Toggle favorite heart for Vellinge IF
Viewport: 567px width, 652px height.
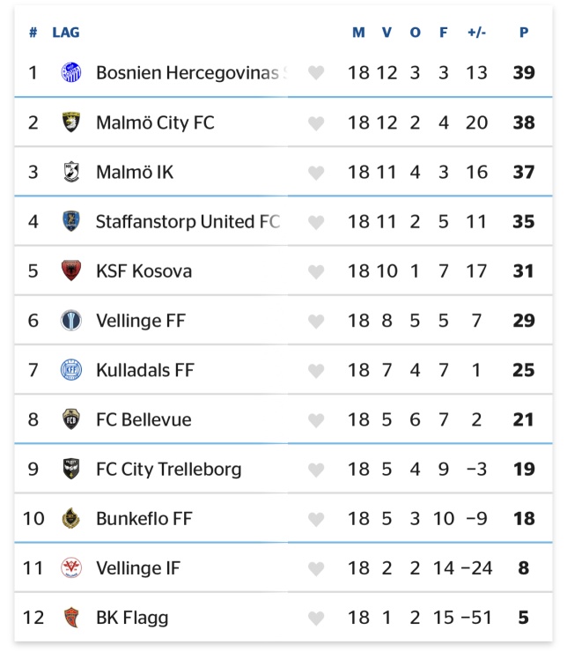click(316, 568)
